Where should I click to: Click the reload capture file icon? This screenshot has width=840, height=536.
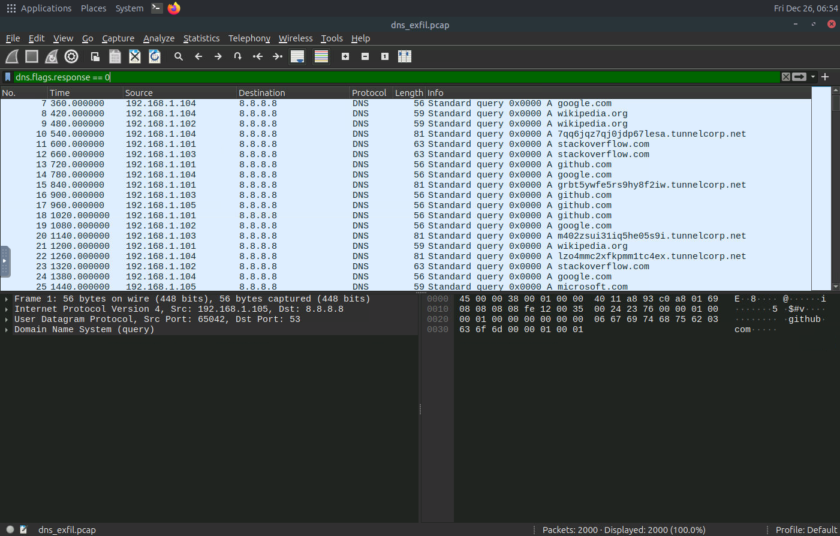pos(155,56)
